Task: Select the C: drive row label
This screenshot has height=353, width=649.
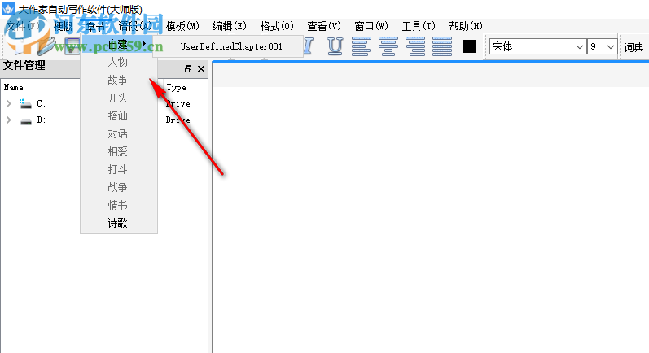Action: click(x=41, y=104)
